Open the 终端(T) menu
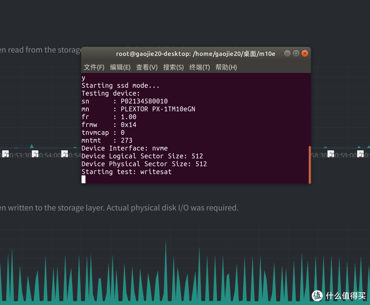Image resolution: width=370 pixels, height=305 pixels. click(199, 67)
